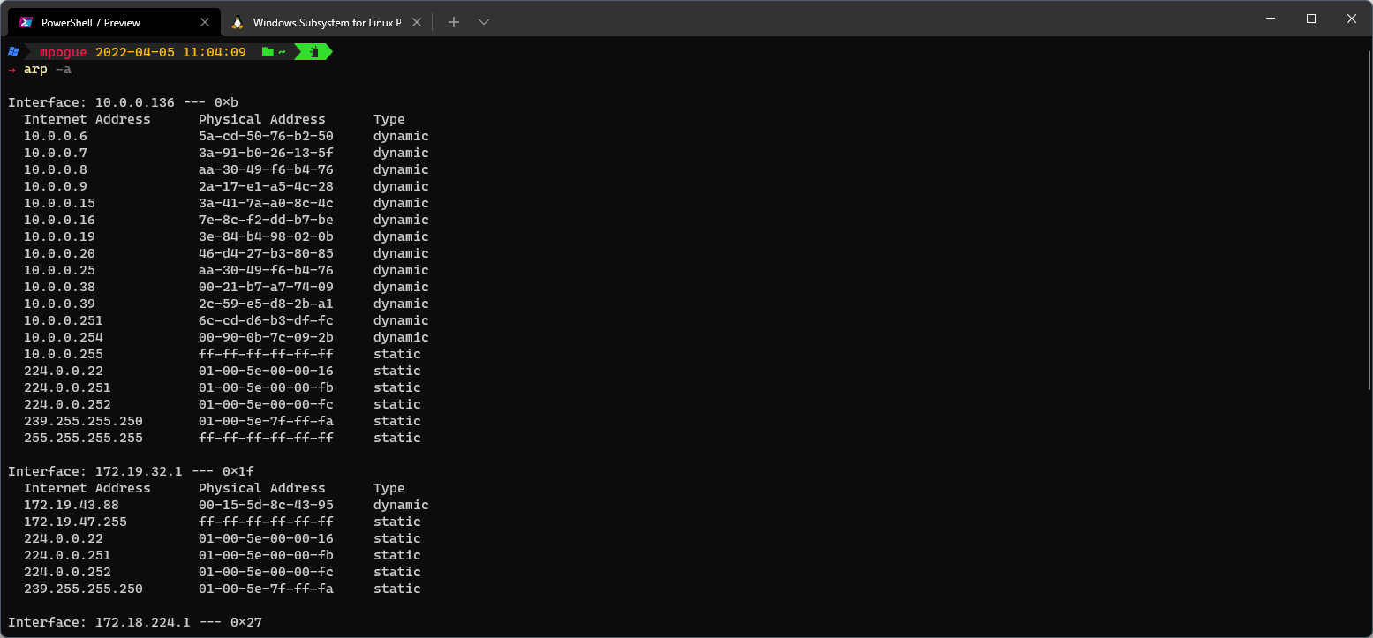Click IP address 10.0.0.251
The image size is (1373, 638).
click(x=64, y=320)
